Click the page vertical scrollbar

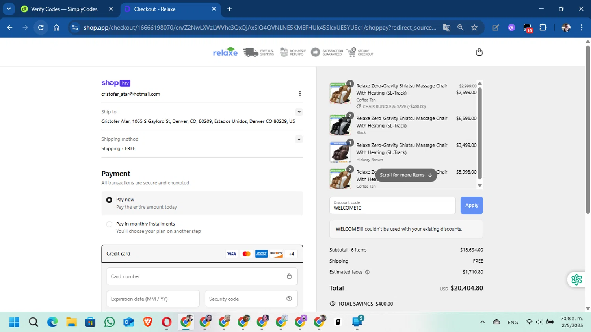pos(587,130)
